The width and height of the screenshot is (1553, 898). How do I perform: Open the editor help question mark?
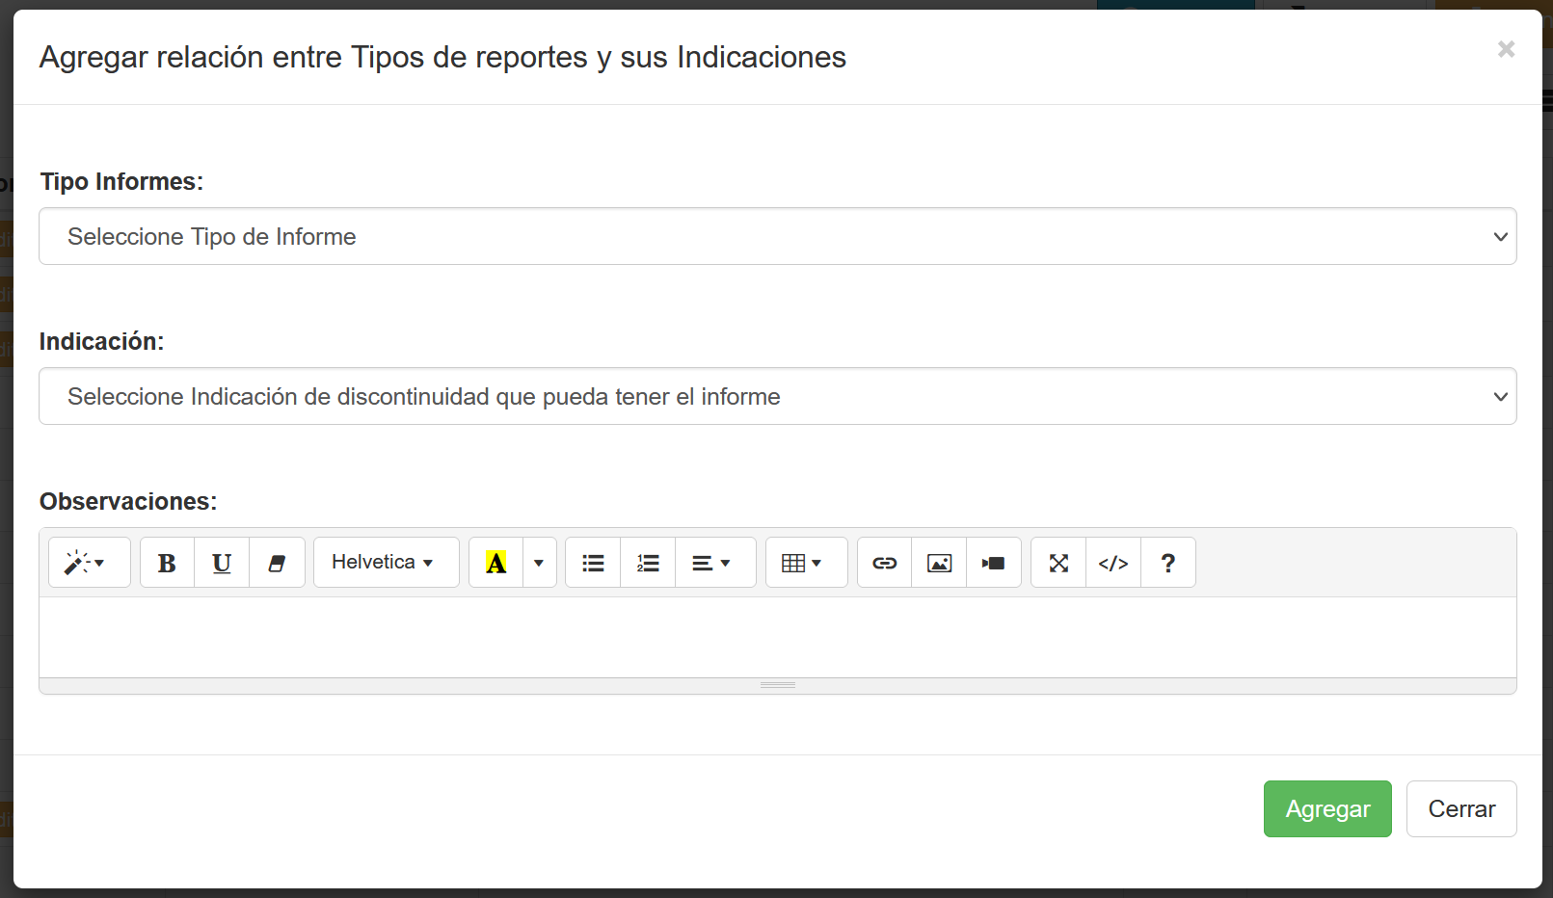tap(1167, 563)
